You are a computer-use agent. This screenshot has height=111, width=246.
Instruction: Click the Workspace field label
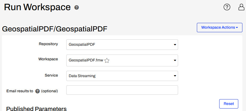point(48,59)
